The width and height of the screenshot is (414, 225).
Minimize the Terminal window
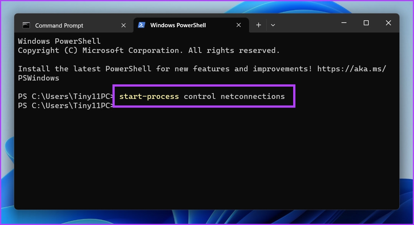344,23
